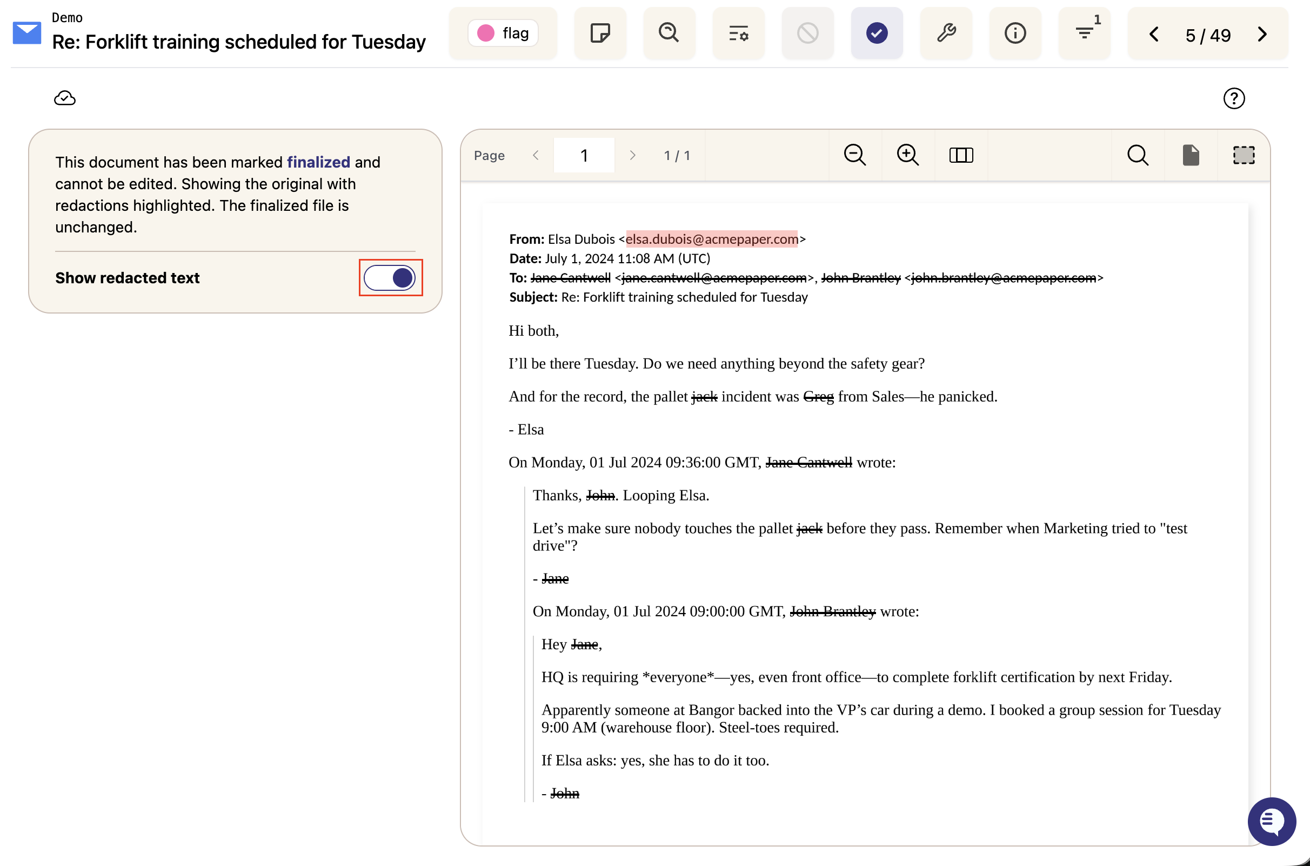The width and height of the screenshot is (1310, 866).
Task: Click the 5 / 49 document counter
Action: tap(1208, 35)
